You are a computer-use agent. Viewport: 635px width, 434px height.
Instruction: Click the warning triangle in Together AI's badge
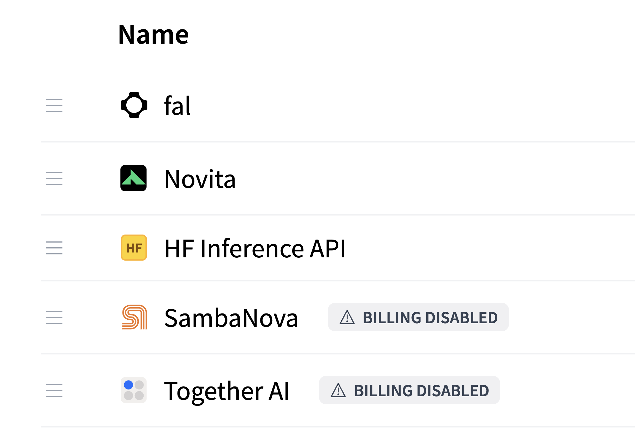click(338, 390)
